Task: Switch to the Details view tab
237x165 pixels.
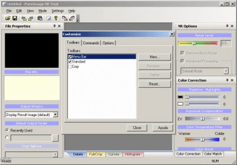Action: point(78,154)
